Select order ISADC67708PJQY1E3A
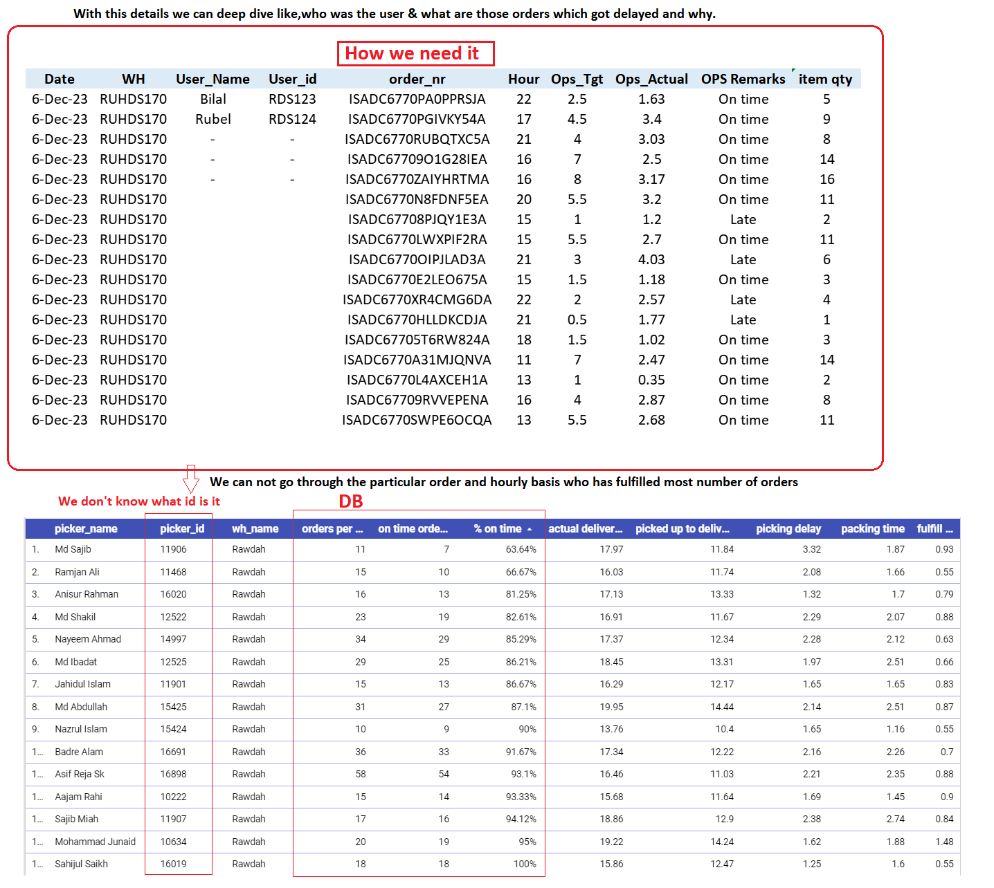 coord(417,219)
